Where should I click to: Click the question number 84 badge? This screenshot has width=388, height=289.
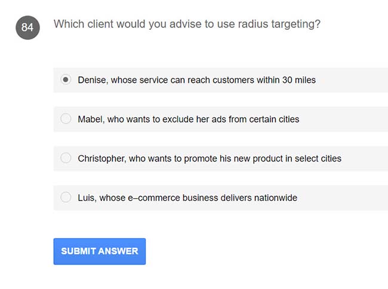point(27,27)
